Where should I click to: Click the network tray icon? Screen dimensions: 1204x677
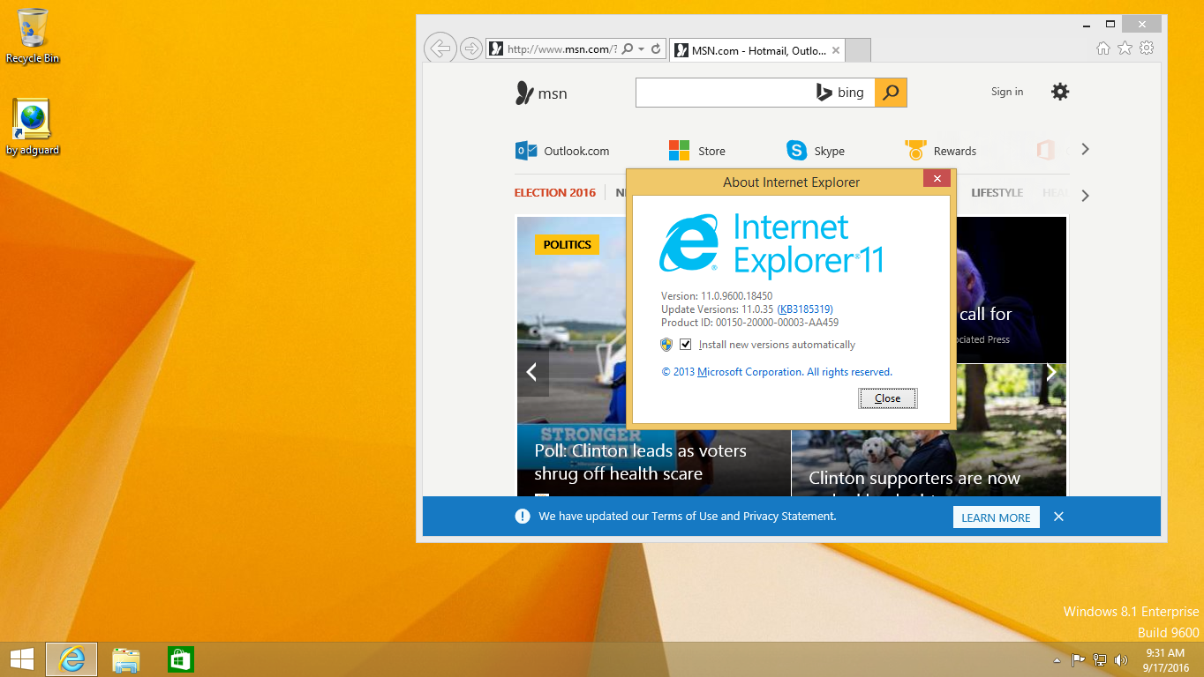click(1100, 659)
